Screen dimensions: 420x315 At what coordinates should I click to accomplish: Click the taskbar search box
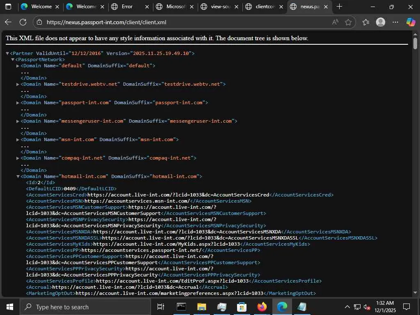pyautogui.click(x=85, y=307)
